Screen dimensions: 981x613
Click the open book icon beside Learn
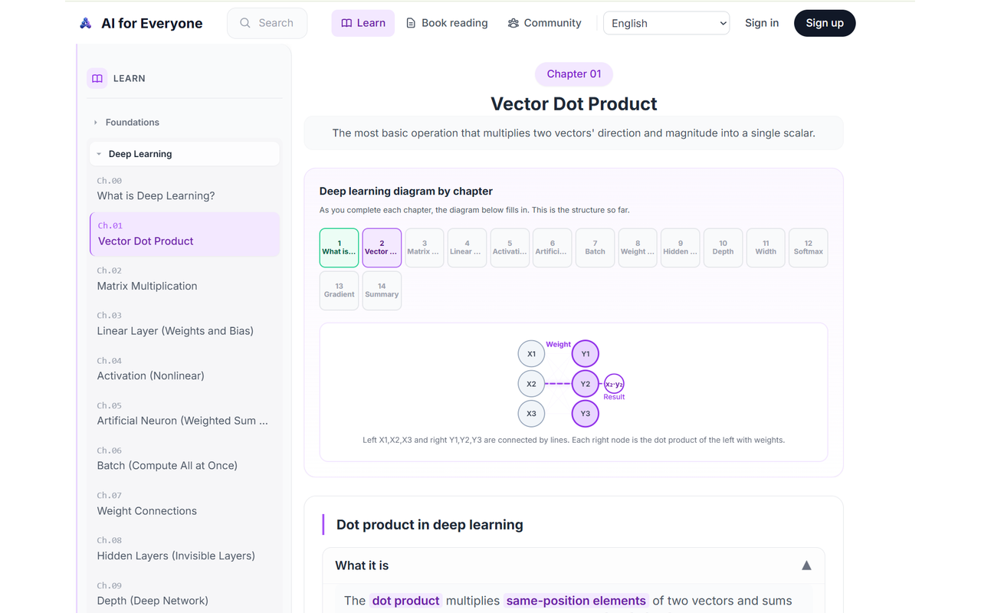click(x=346, y=23)
